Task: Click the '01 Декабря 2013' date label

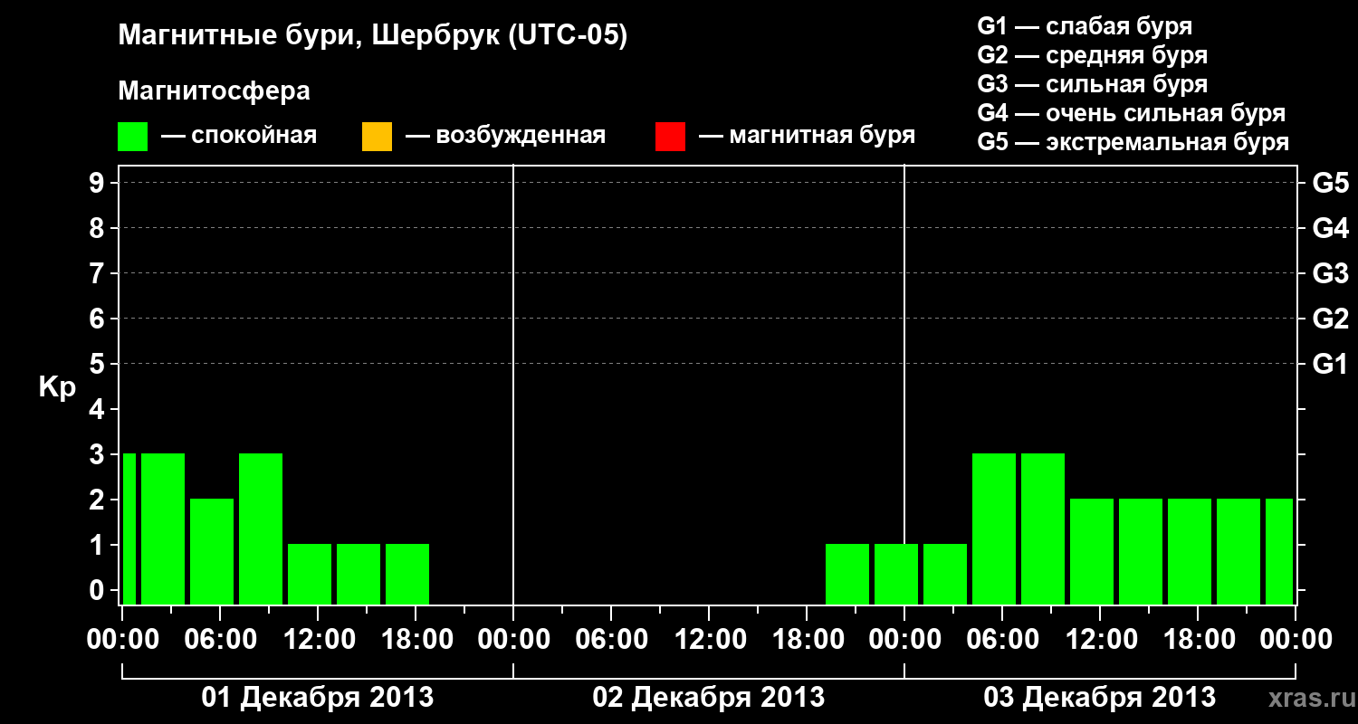Action: tap(317, 698)
